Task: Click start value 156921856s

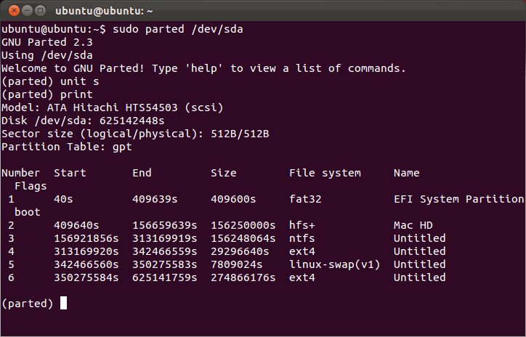Action: [86, 238]
